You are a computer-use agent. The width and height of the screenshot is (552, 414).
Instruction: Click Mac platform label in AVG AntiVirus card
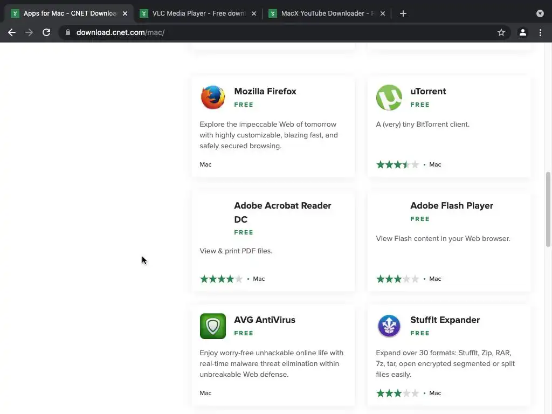205,393
